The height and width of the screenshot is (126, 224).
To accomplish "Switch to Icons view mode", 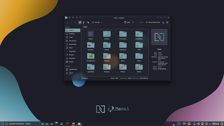I will pyautogui.click(x=80, y=22).
